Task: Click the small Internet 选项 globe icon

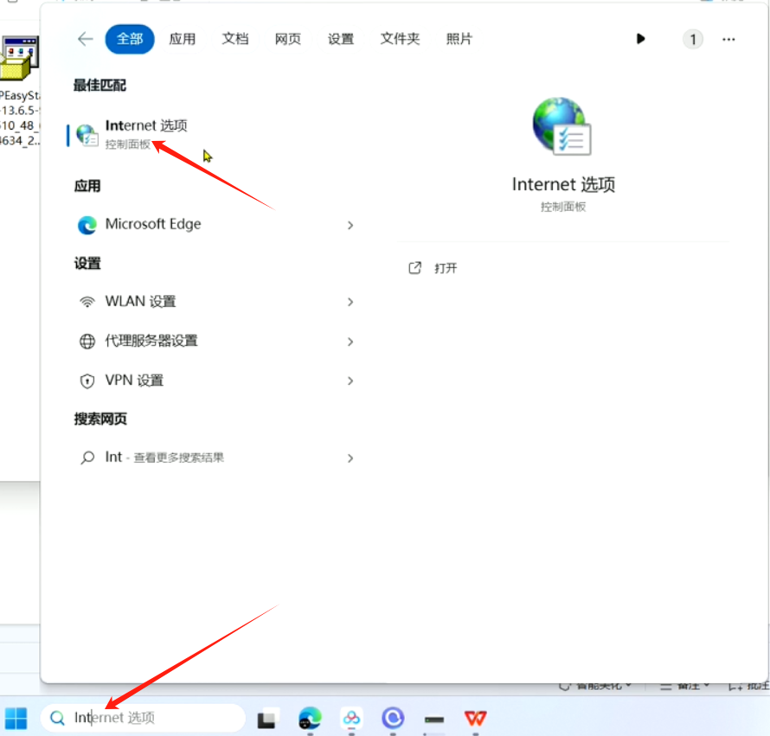Action: pos(87,135)
